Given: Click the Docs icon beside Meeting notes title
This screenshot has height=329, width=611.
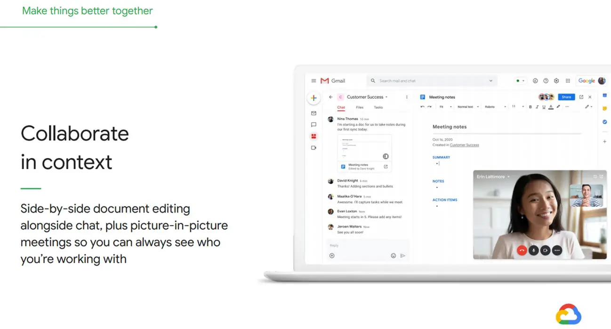Looking at the screenshot, I should [x=423, y=97].
